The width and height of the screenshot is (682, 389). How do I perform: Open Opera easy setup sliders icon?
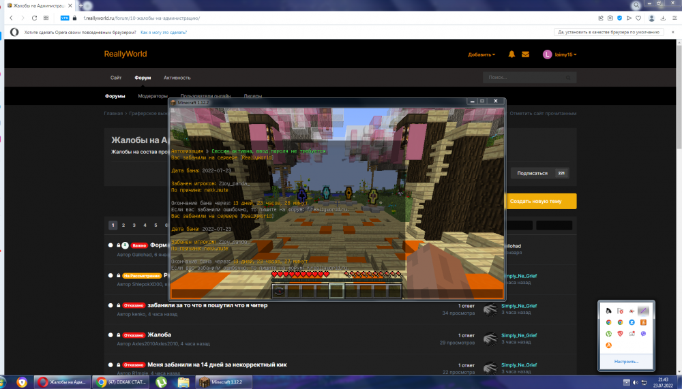674,18
